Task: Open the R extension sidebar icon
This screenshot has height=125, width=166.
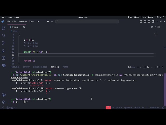Action: click(4, 65)
